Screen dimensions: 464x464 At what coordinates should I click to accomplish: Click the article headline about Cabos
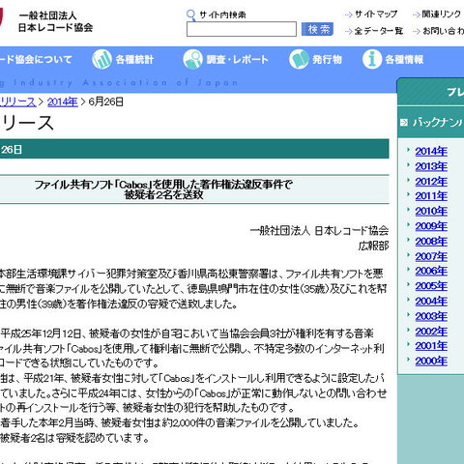click(x=163, y=189)
